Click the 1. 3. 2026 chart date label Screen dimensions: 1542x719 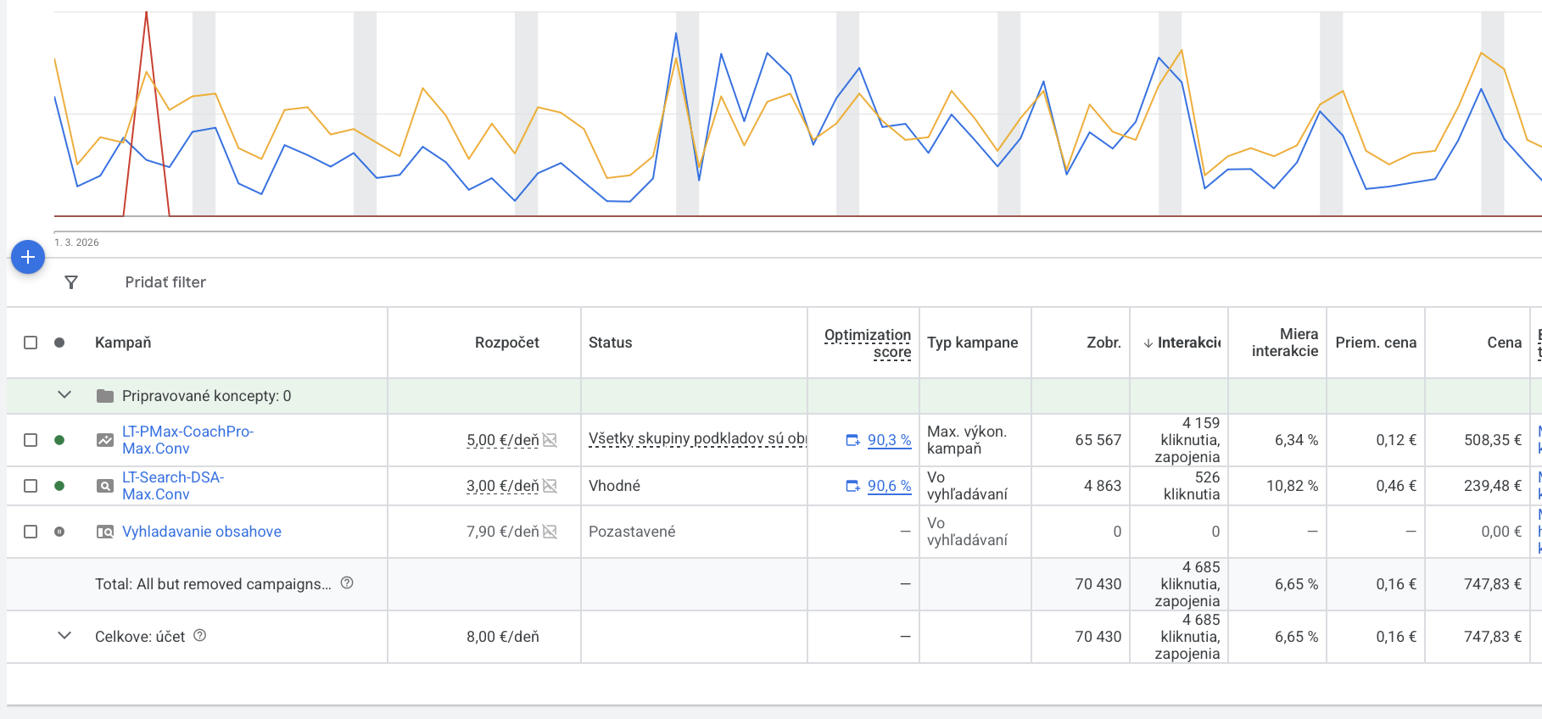tap(76, 242)
